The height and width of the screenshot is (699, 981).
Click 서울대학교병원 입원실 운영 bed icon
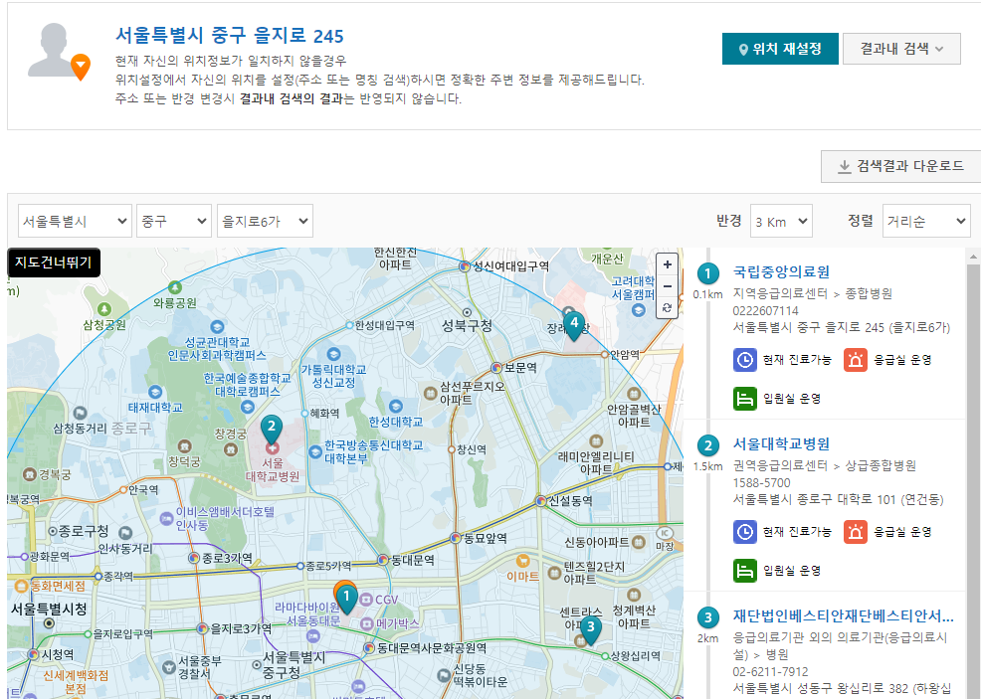coord(744,570)
